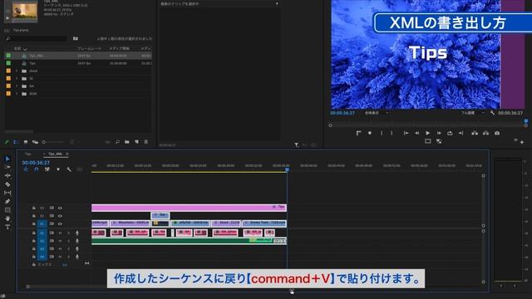Mute the A1 audio track
The height and width of the screenshot is (299, 532).
[x=61, y=233]
